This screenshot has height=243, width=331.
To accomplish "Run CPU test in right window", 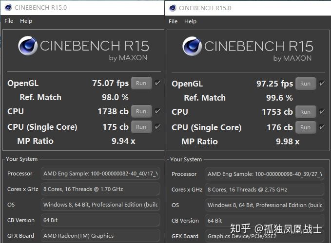I will click(x=306, y=112).
